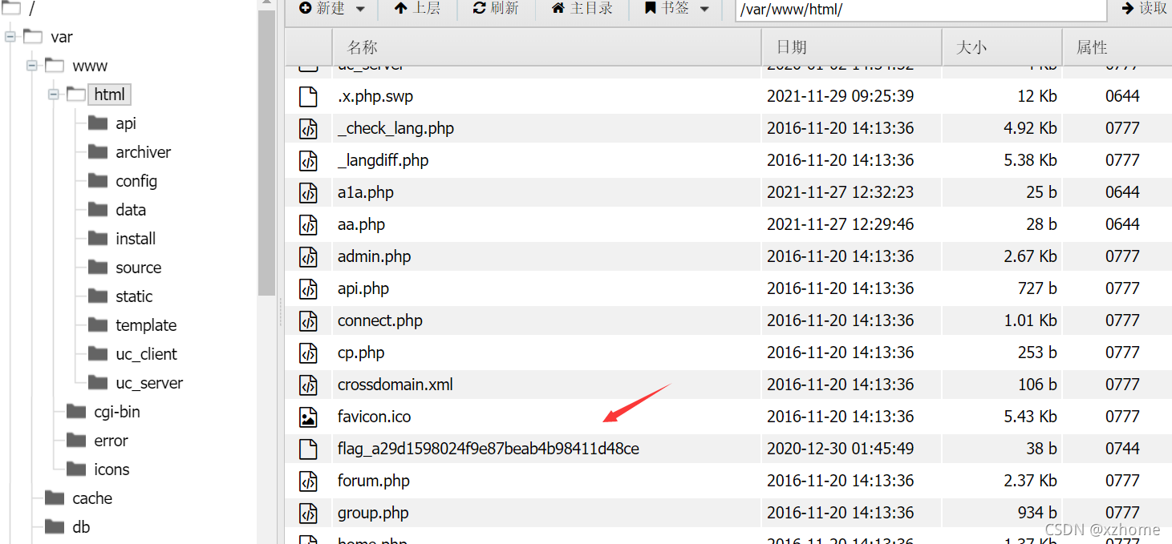Click the code icon of a1a.php
This screenshot has height=544, width=1172.
pyautogui.click(x=308, y=192)
